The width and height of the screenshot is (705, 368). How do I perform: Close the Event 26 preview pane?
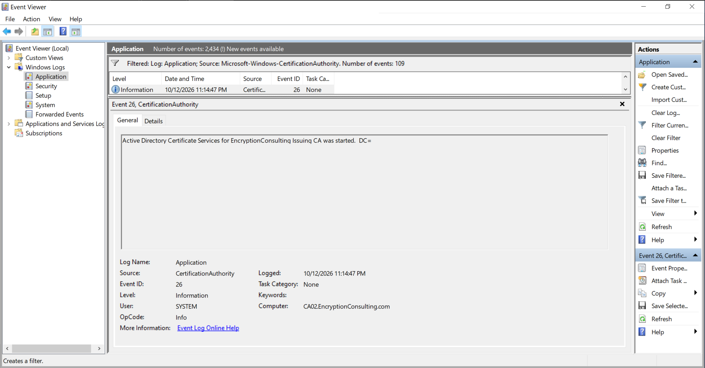click(622, 104)
